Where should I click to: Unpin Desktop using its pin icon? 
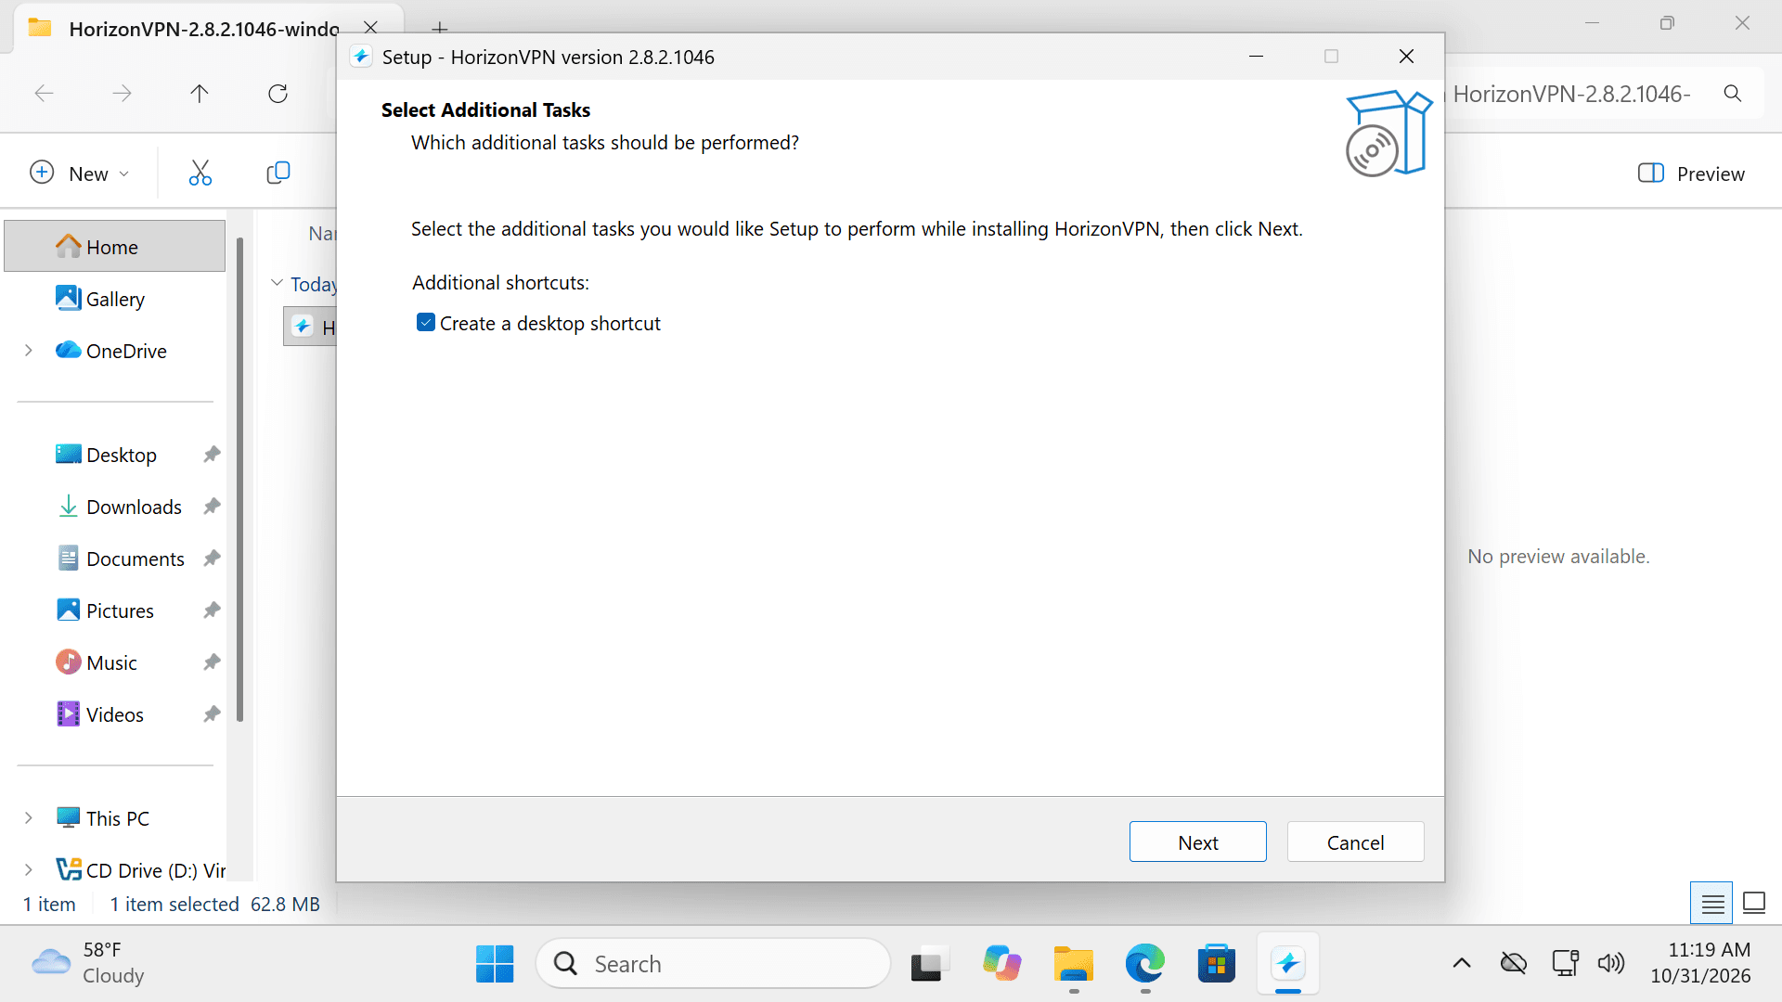coord(212,455)
